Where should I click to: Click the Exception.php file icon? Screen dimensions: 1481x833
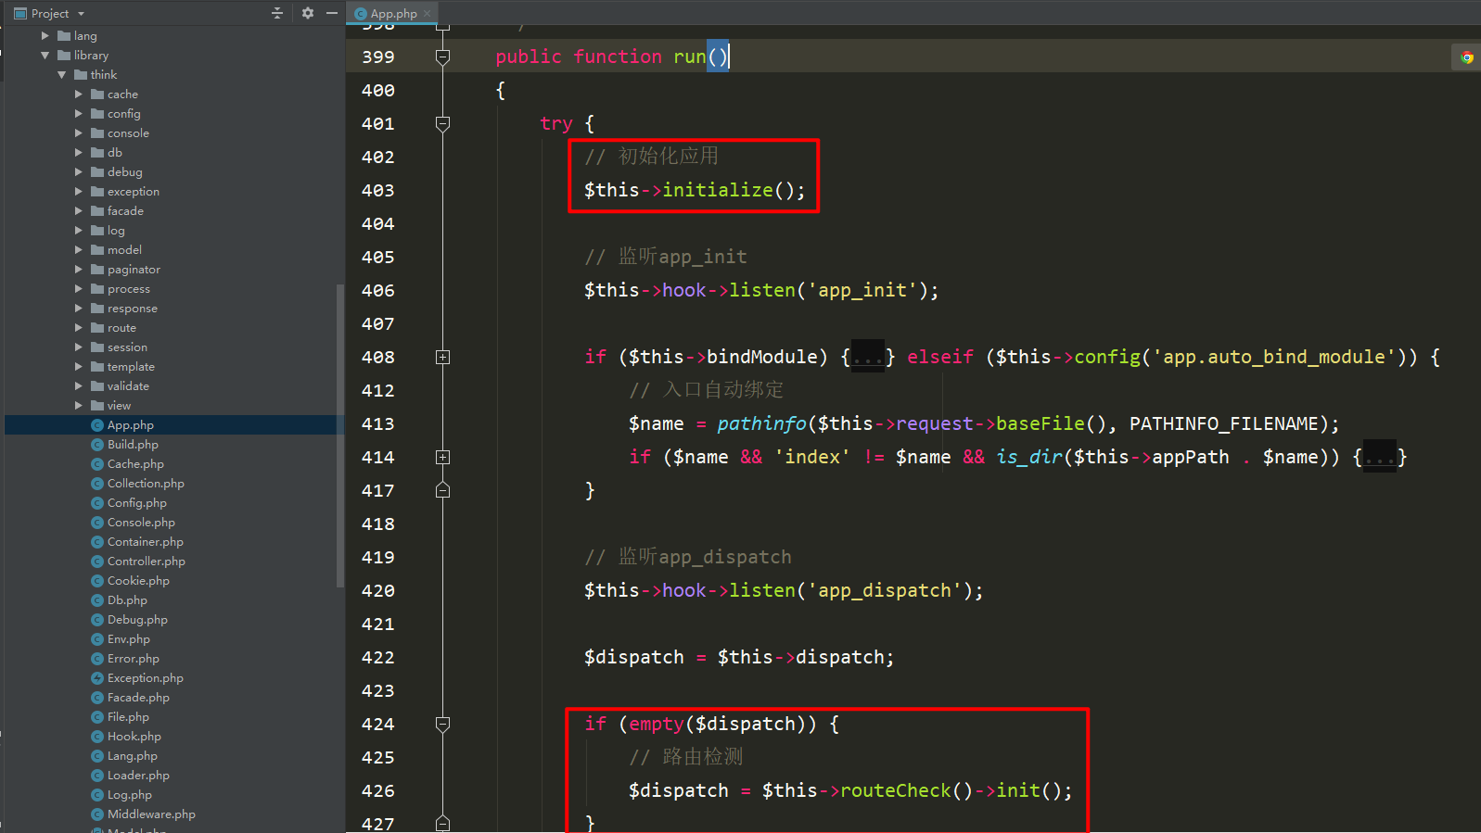[x=97, y=678]
